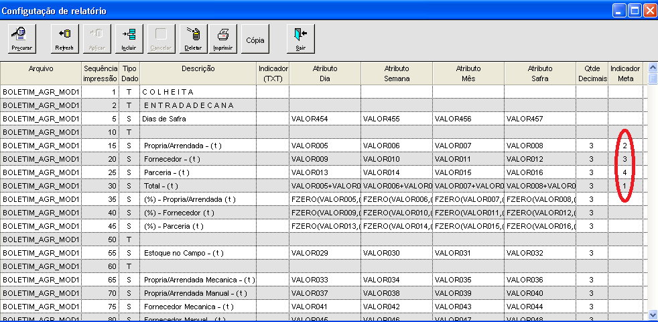This screenshot has height=322, width=658.
Task: Select the VALOR032 cell
Action: (540, 253)
